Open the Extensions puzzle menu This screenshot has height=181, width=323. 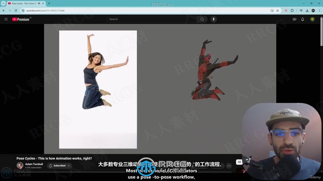(x=292, y=11)
